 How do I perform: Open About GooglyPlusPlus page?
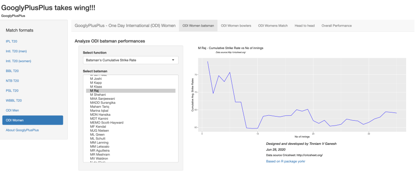[x=22, y=130]
